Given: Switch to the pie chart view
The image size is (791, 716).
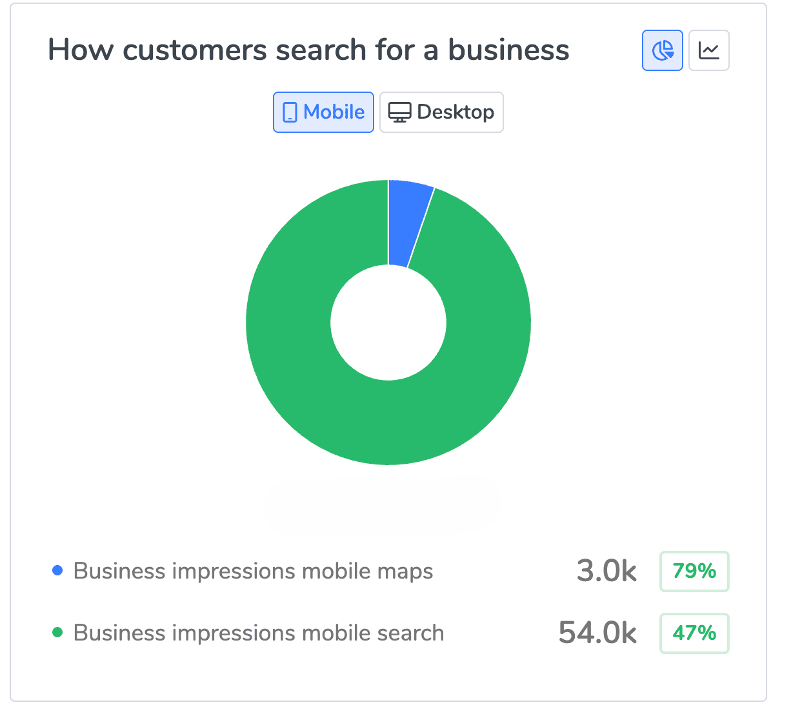Looking at the screenshot, I should [662, 50].
